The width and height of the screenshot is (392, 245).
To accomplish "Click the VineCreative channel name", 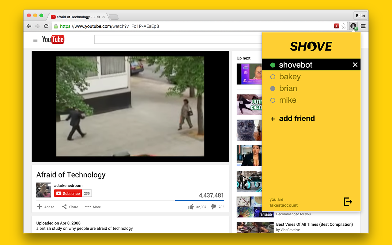I will point(290,230).
